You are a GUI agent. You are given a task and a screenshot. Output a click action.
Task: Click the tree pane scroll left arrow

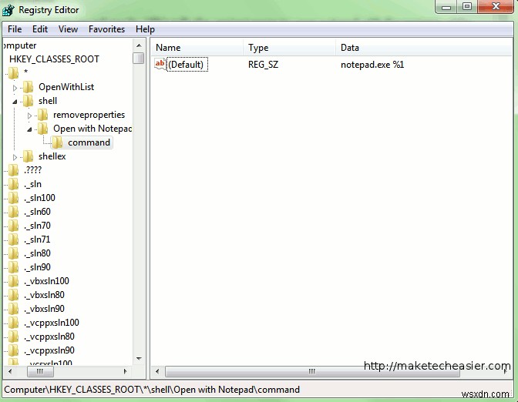[x=10, y=371]
